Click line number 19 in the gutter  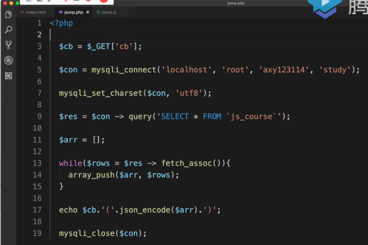click(37, 233)
